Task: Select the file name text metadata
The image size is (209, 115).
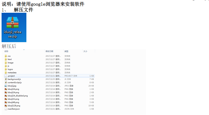Action: click(12, 73)
